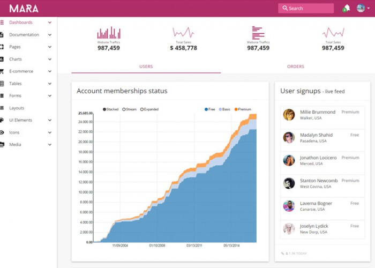Expand the Documentation chevron

tap(50, 35)
